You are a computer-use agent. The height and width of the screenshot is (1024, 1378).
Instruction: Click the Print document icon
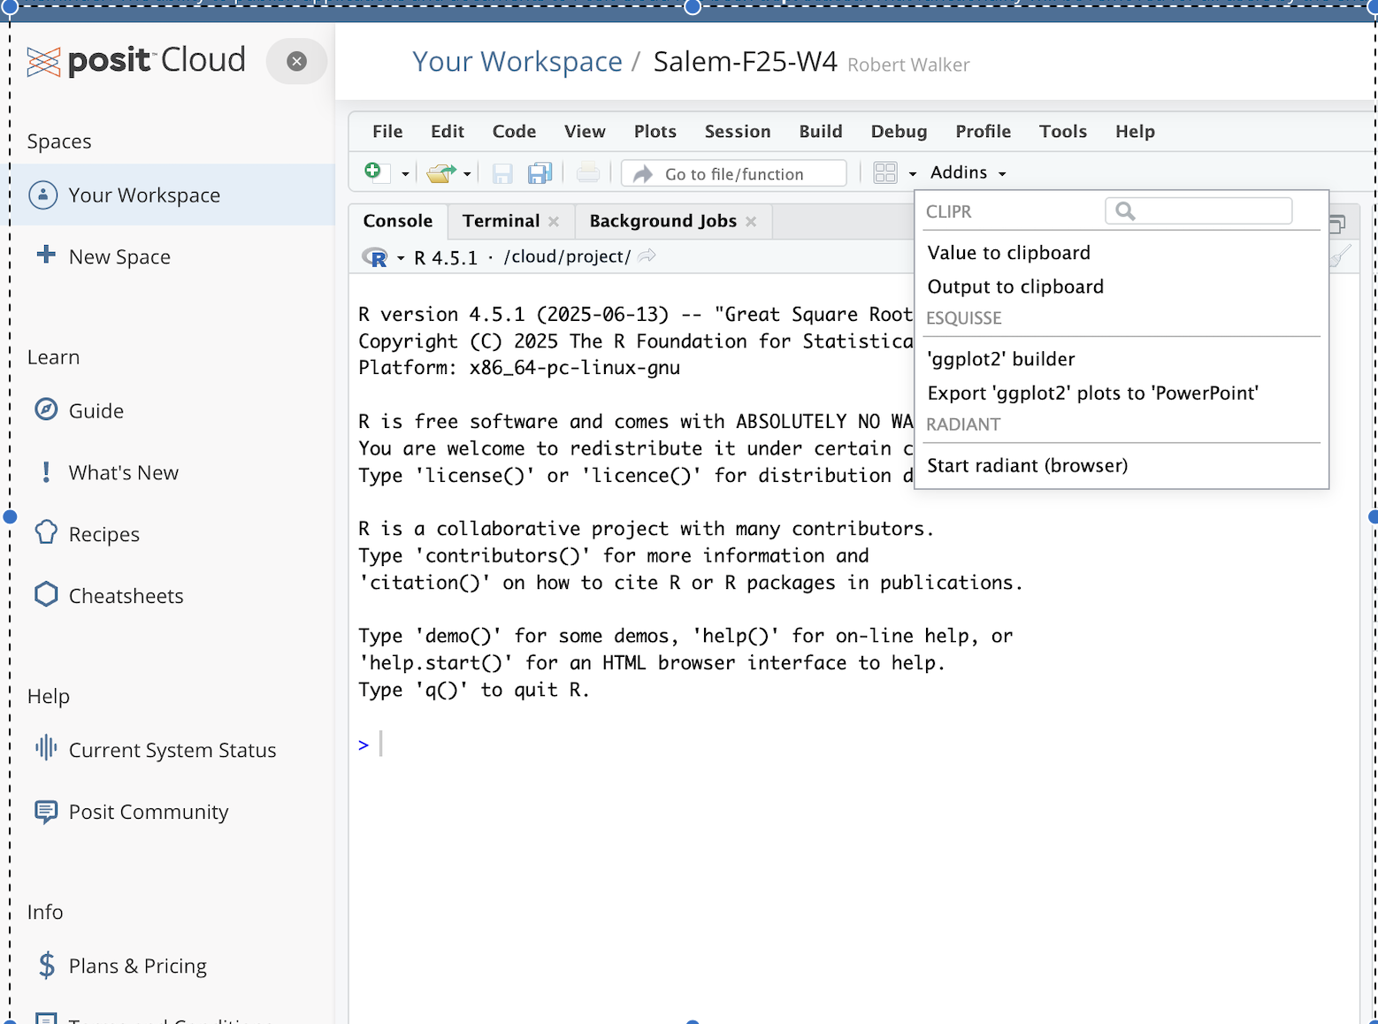[x=588, y=173]
